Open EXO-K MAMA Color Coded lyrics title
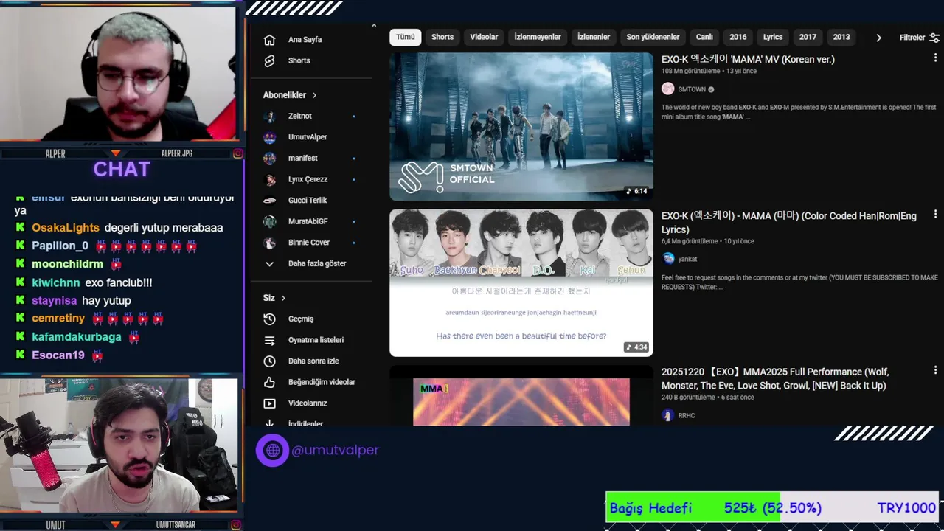The width and height of the screenshot is (944, 531). click(x=789, y=223)
